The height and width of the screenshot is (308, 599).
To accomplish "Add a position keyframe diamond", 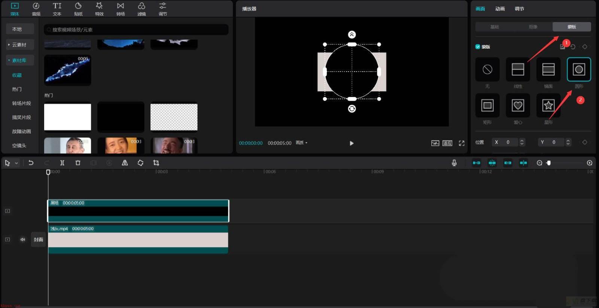I will point(585,142).
